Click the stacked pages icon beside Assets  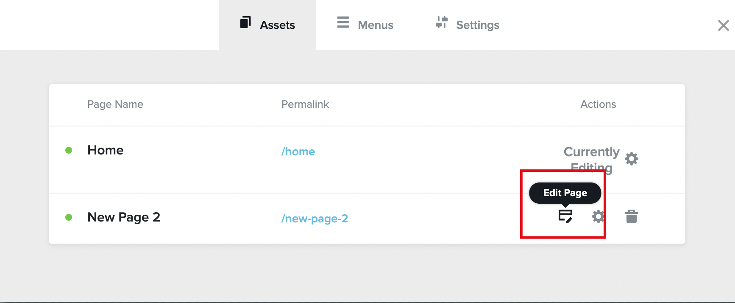coord(245,22)
